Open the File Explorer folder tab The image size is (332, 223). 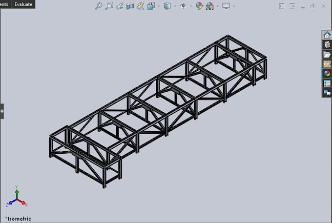click(327, 54)
